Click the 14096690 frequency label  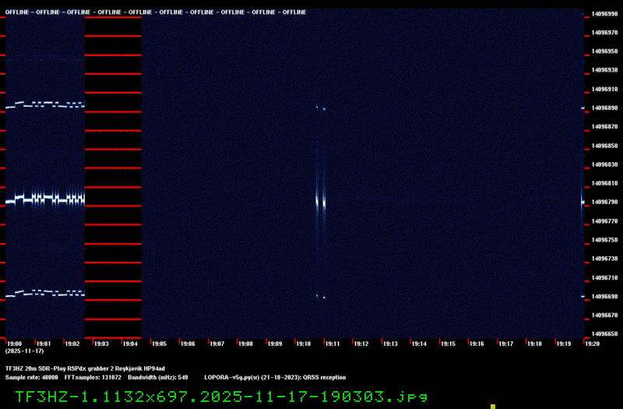pyautogui.click(x=604, y=297)
